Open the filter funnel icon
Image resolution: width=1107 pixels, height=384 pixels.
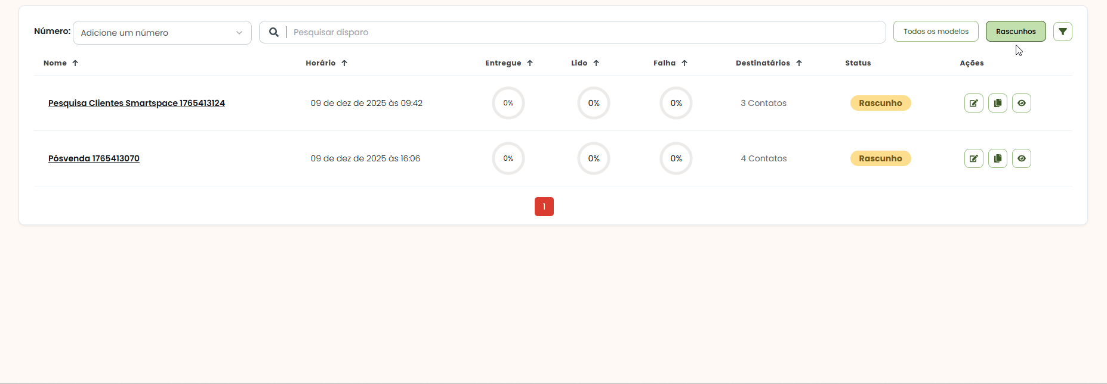click(x=1062, y=32)
